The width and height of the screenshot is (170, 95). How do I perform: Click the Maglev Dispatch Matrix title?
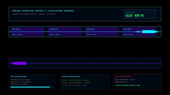pos(43,11)
